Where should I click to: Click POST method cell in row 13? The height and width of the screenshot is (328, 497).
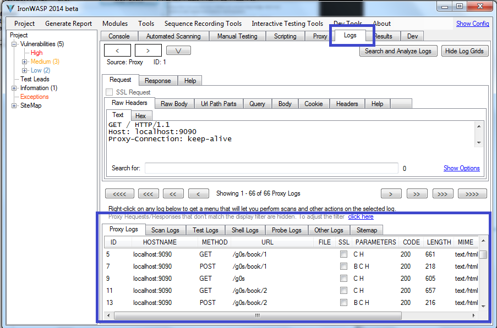tap(207, 302)
